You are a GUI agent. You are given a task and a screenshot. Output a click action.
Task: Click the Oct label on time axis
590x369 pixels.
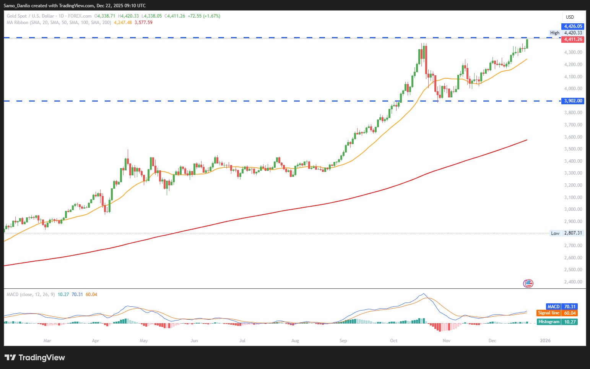pyautogui.click(x=394, y=341)
